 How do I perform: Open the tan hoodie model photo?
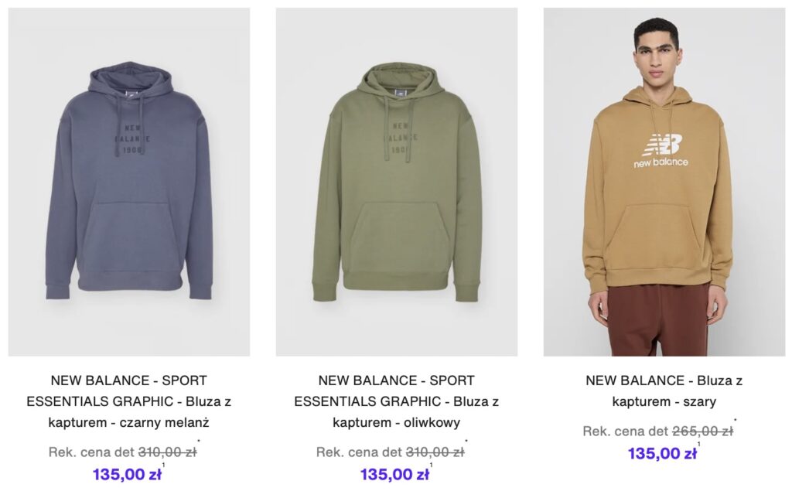coord(664,182)
